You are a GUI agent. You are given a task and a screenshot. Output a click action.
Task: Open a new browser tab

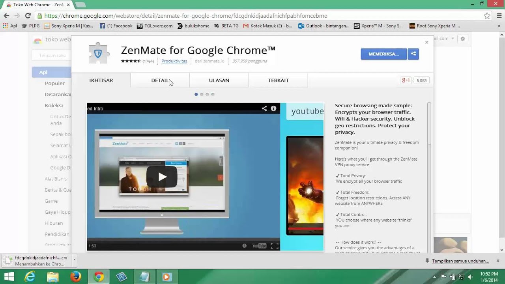[80, 5]
